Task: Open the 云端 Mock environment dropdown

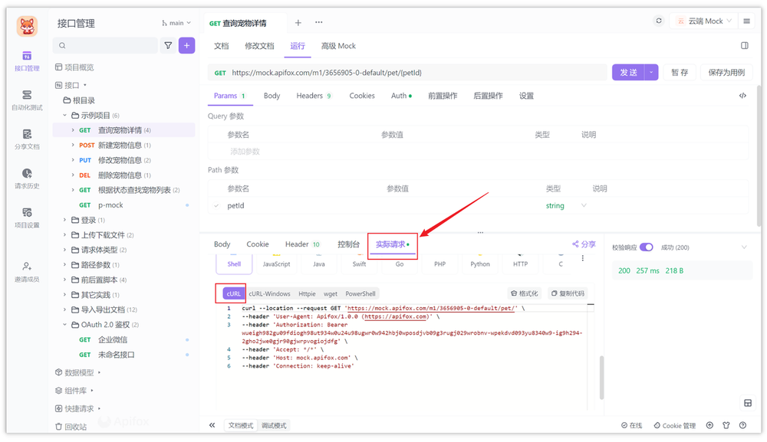Action: tap(704, 21)
